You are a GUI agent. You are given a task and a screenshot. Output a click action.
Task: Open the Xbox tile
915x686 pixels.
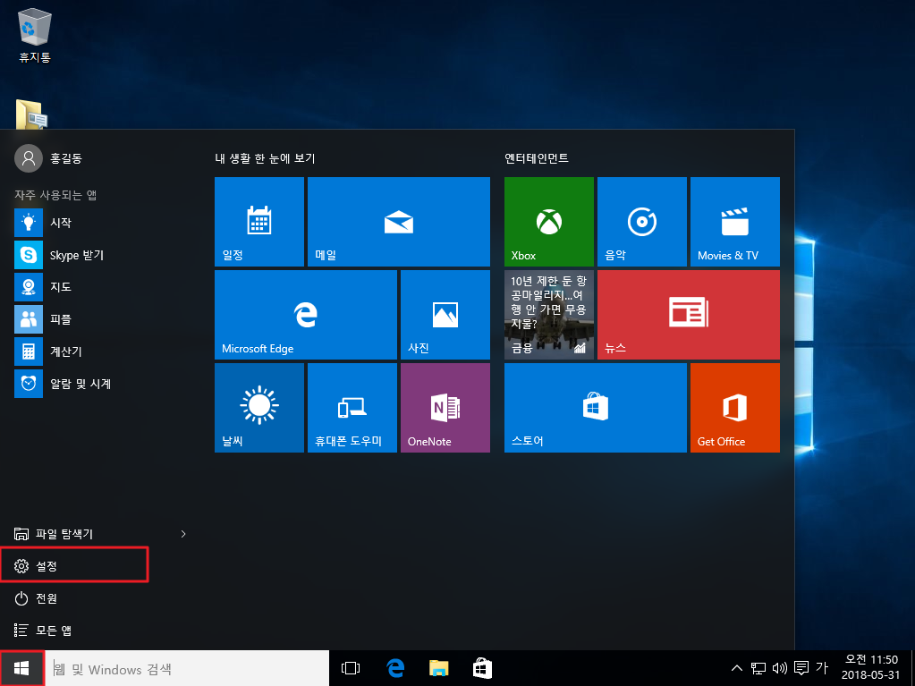click(549, 222)
